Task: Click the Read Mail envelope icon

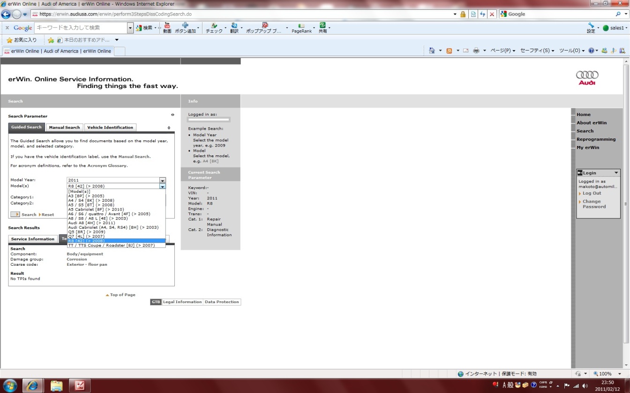Action: [466, 51]
